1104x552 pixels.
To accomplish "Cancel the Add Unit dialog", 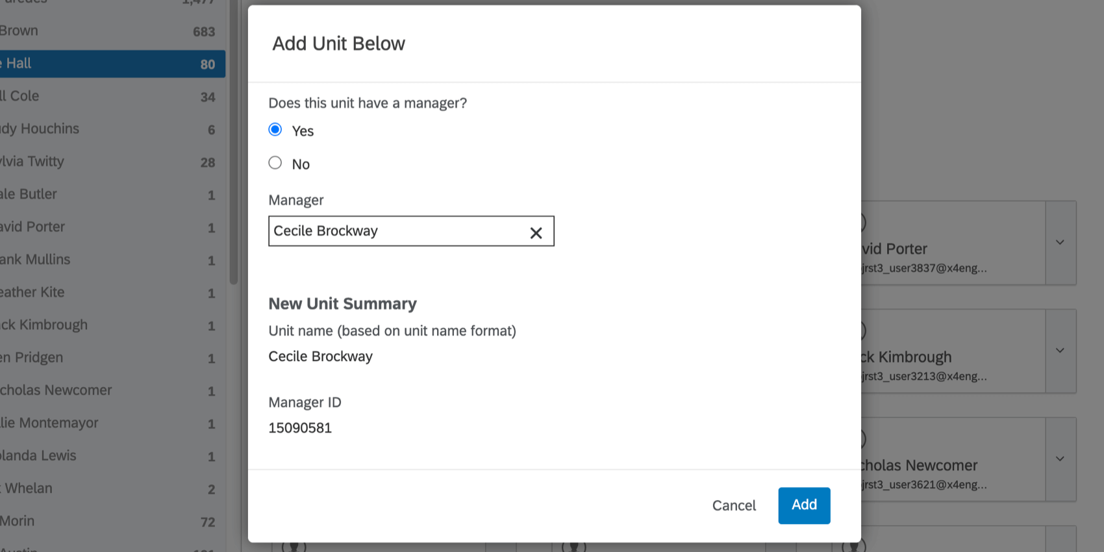I will (734, 506).
